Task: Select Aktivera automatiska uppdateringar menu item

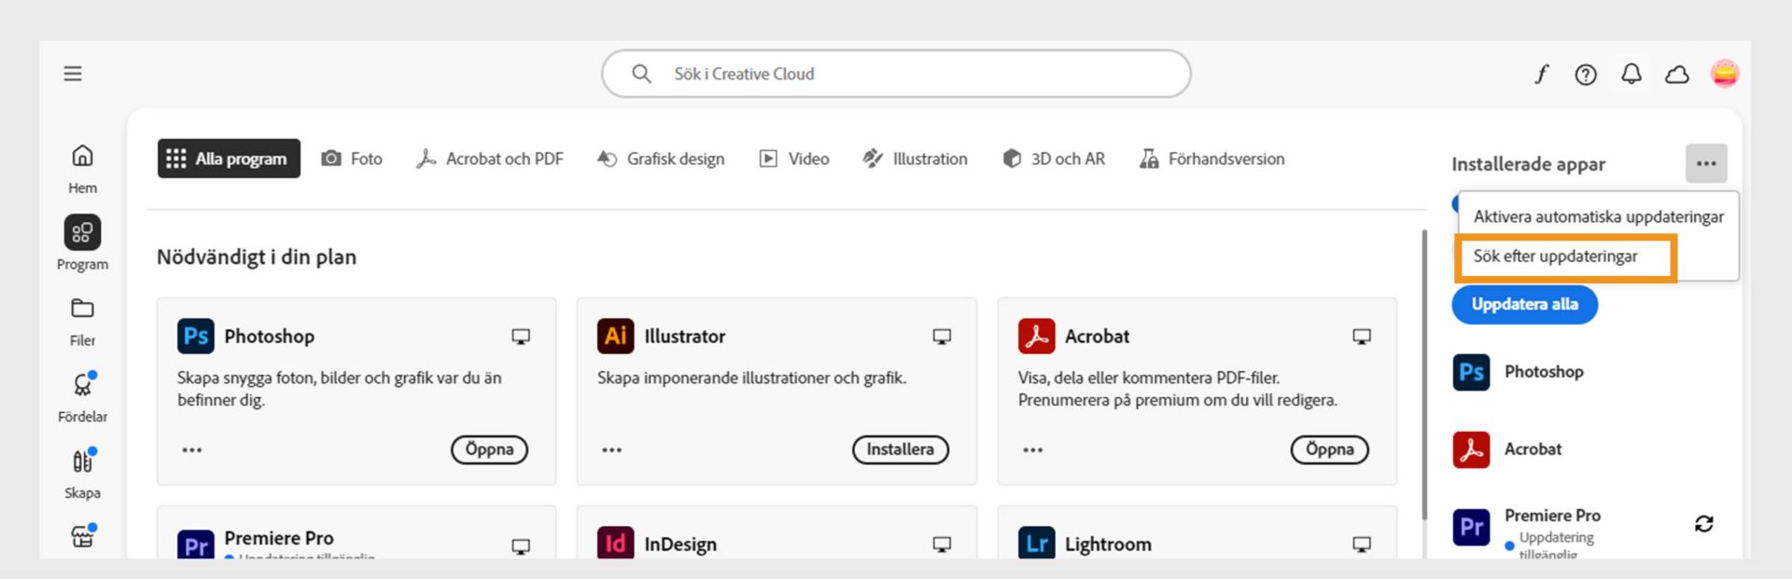Action: pos(1598,216)
